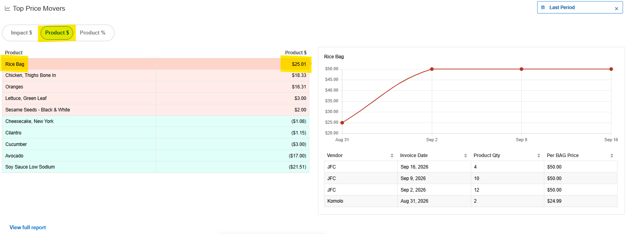Click the Invoice Date column header

[414, 155]
